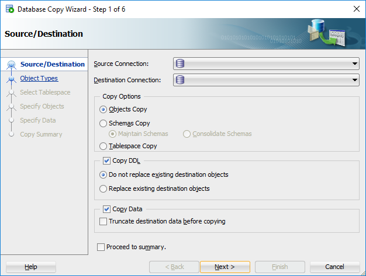Open the Source Connection dropdown arrow
The width and height of the screenshot is (366, 276).
click(x=354, y=64)
